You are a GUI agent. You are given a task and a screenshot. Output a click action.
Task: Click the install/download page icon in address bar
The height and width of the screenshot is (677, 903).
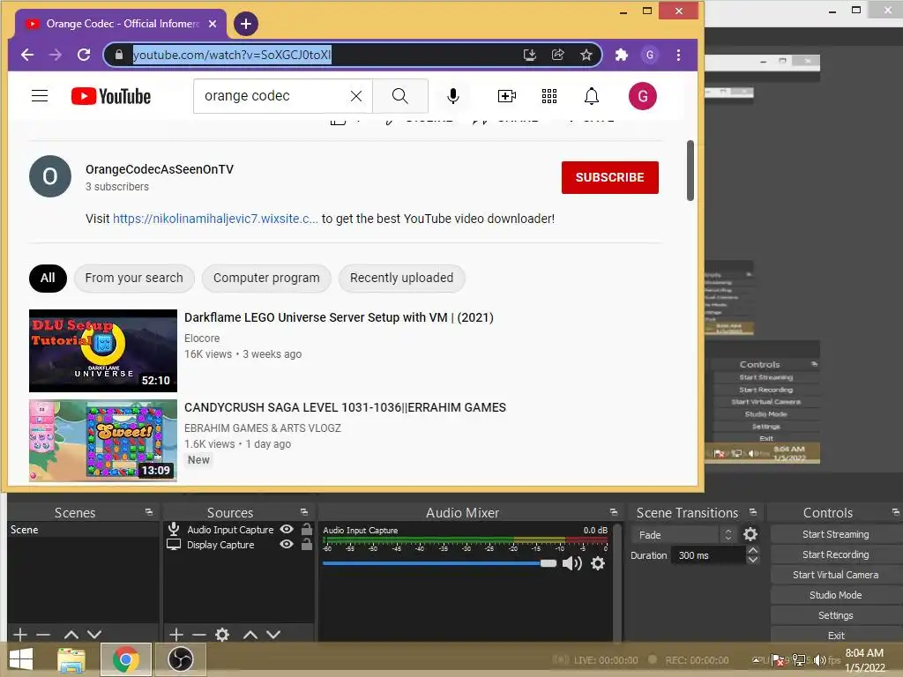(530, 55)
